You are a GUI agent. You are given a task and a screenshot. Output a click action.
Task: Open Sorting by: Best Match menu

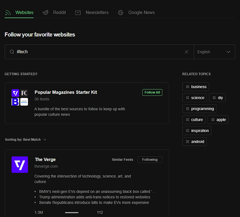pos(26,139)
